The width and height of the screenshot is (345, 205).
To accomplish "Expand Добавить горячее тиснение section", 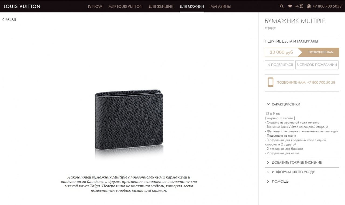I will coord(302,162).
